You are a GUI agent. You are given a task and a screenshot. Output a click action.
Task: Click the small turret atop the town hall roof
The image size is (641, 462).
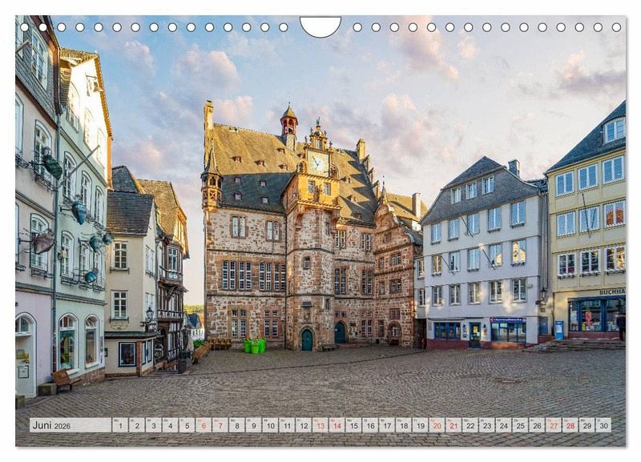[288, 123]
